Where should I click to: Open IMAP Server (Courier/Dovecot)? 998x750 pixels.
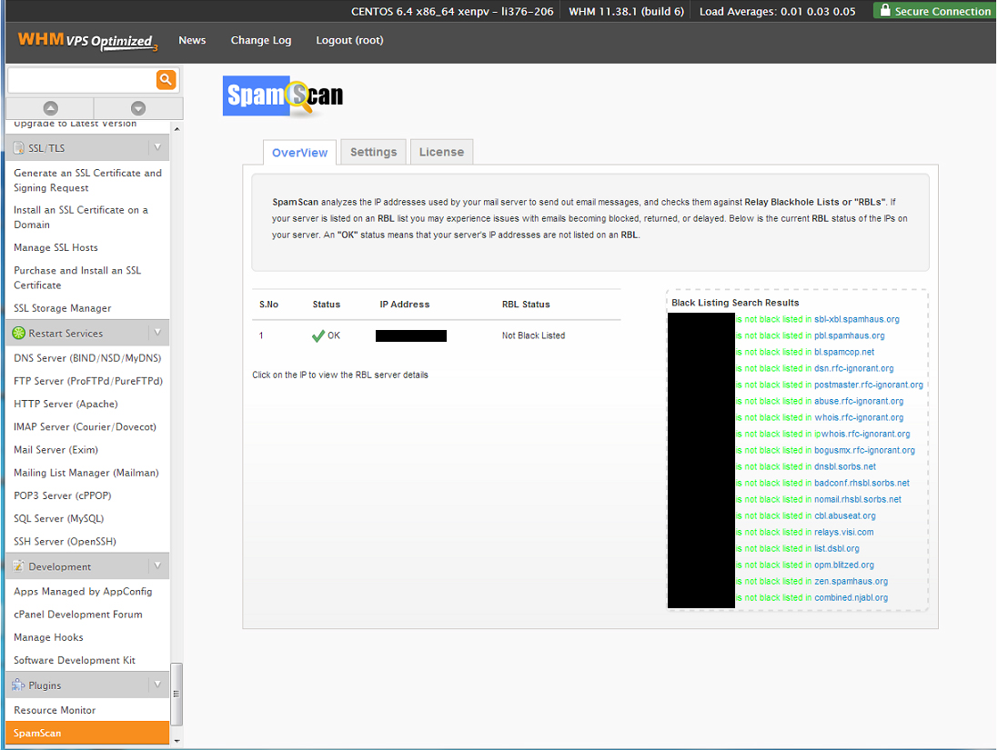point(85,427)
